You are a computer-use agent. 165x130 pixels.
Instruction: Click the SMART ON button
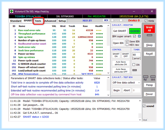[x=116, y=55]
